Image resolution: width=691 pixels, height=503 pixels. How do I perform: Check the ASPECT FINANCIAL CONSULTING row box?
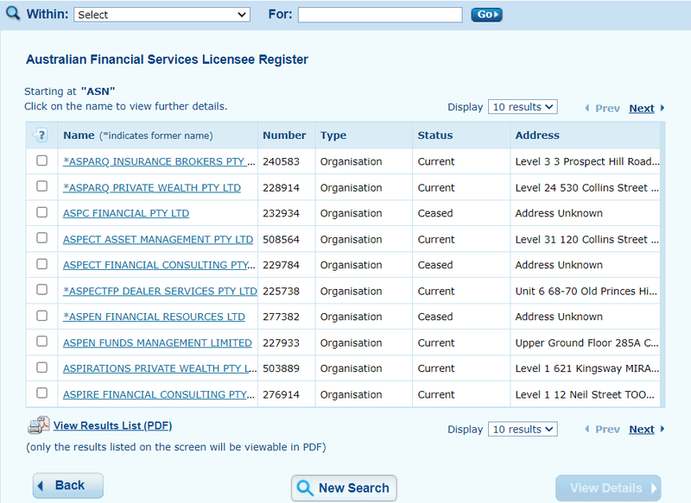pos(41,264)
